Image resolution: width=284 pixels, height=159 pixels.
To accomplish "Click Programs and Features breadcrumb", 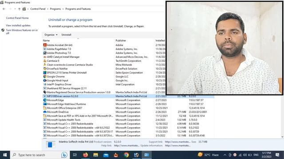I will 78,9.
